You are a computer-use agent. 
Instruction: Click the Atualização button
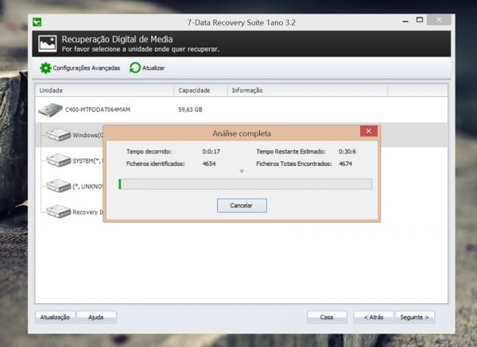point(55,317)
